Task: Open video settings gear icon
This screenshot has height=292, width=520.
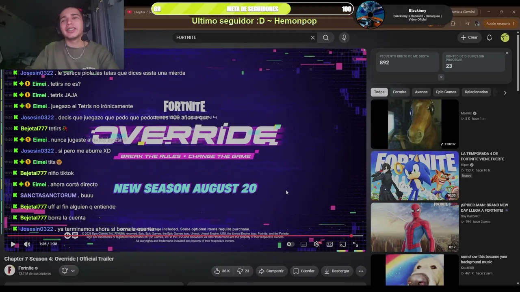Action: (x=316, y=244)
